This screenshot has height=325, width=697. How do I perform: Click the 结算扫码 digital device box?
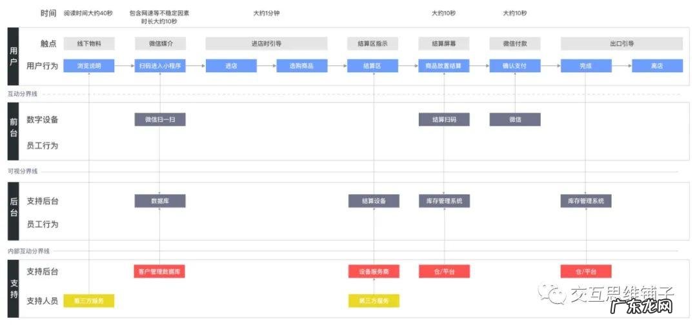pos(444,119)
